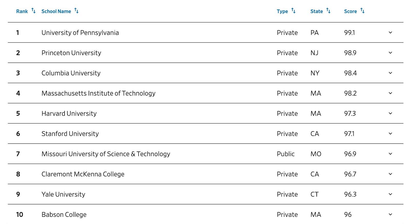Sort by the Rank column header
This screenshot has width=410, height=224.
coord(22,11)
